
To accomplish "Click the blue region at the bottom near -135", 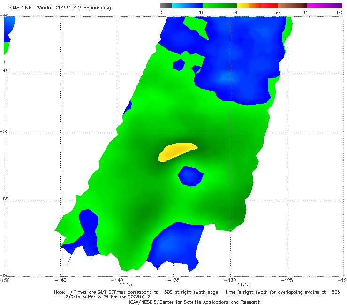I will pos(175,246).
